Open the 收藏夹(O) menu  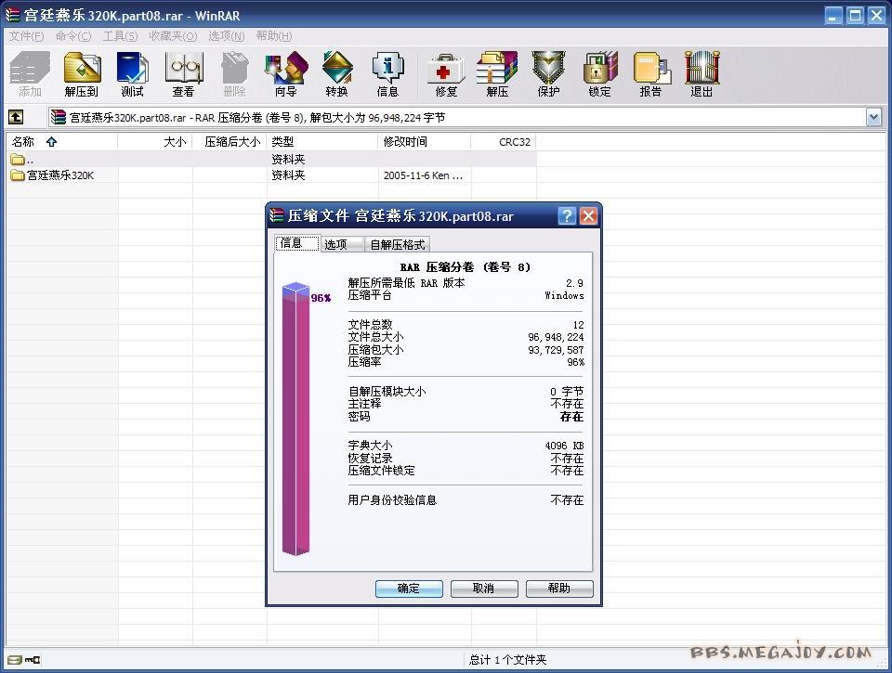173,36
